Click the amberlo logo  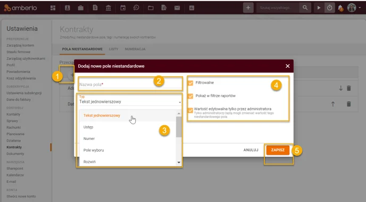(21, 8)
